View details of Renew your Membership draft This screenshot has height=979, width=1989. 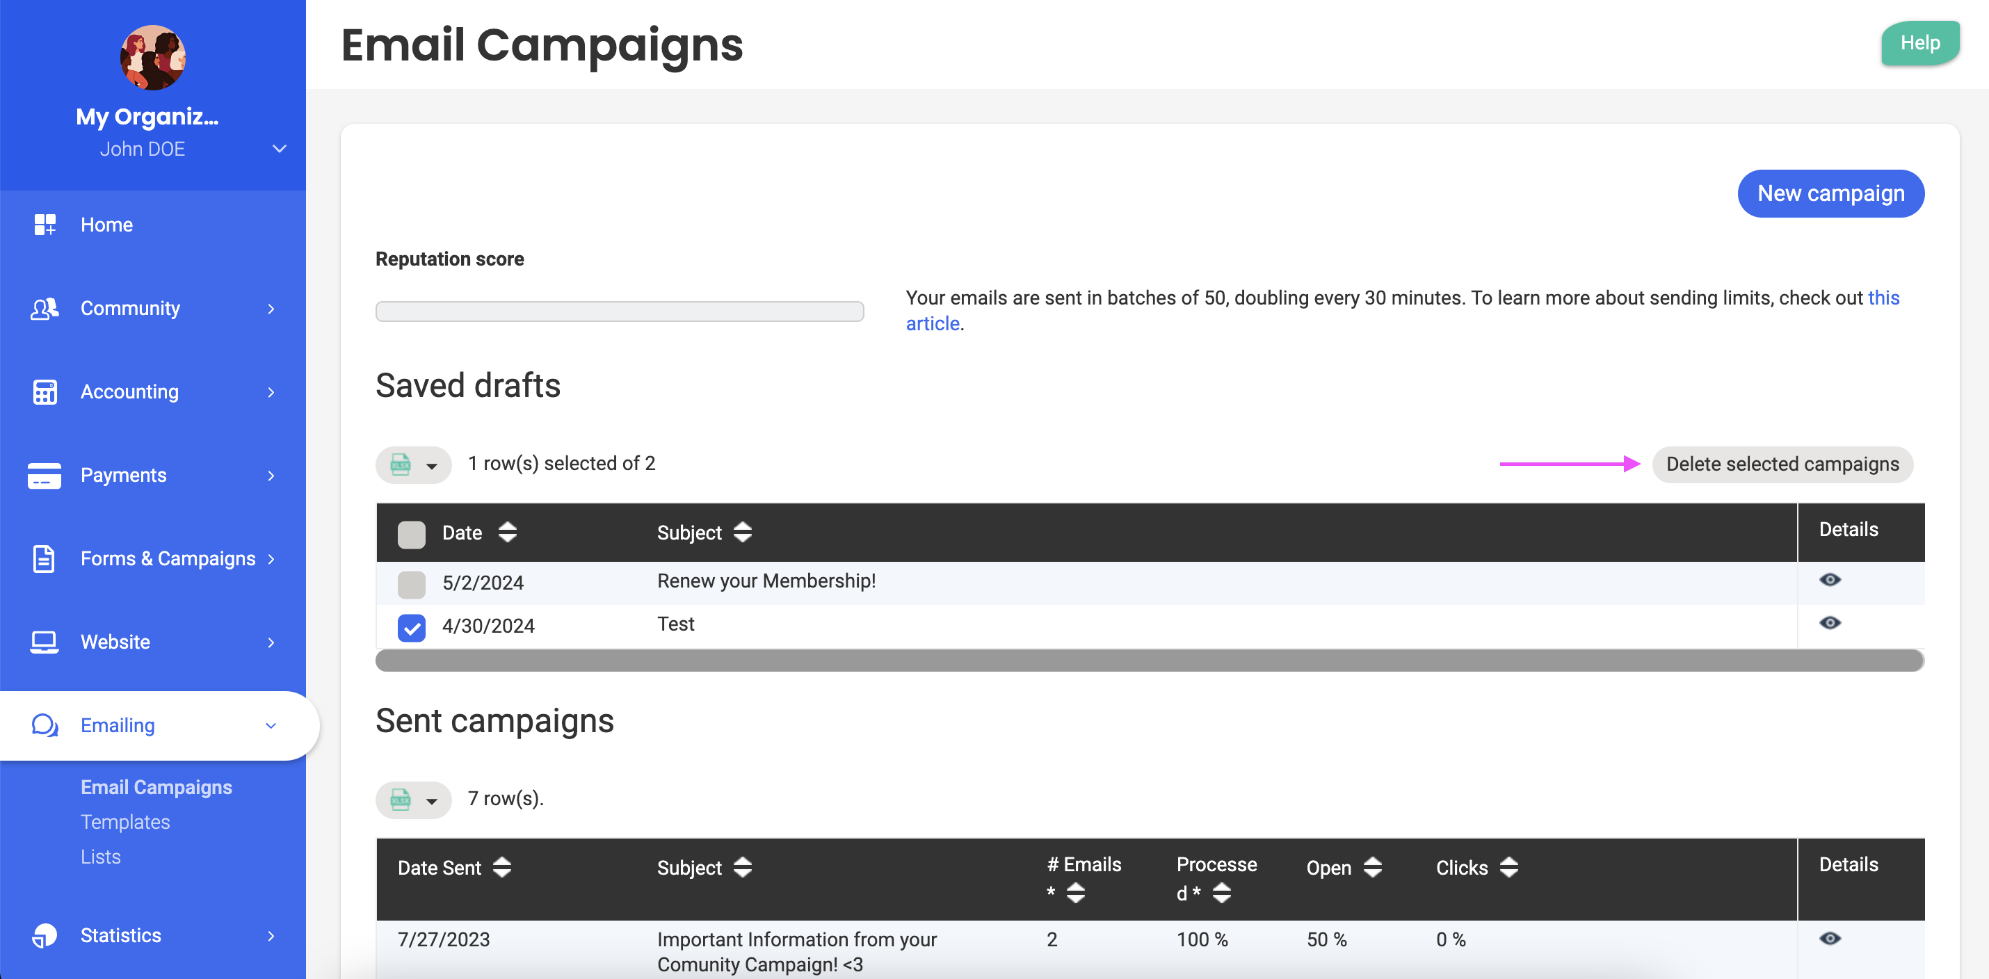(x=1829, y=580)
